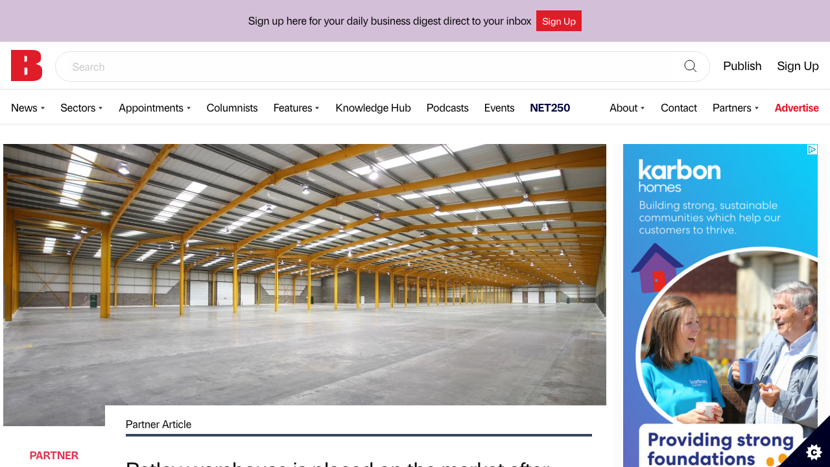This screenshot has height=467, width=830.
Task: Click the search magnifier icon
Action: tap(690, 66)
